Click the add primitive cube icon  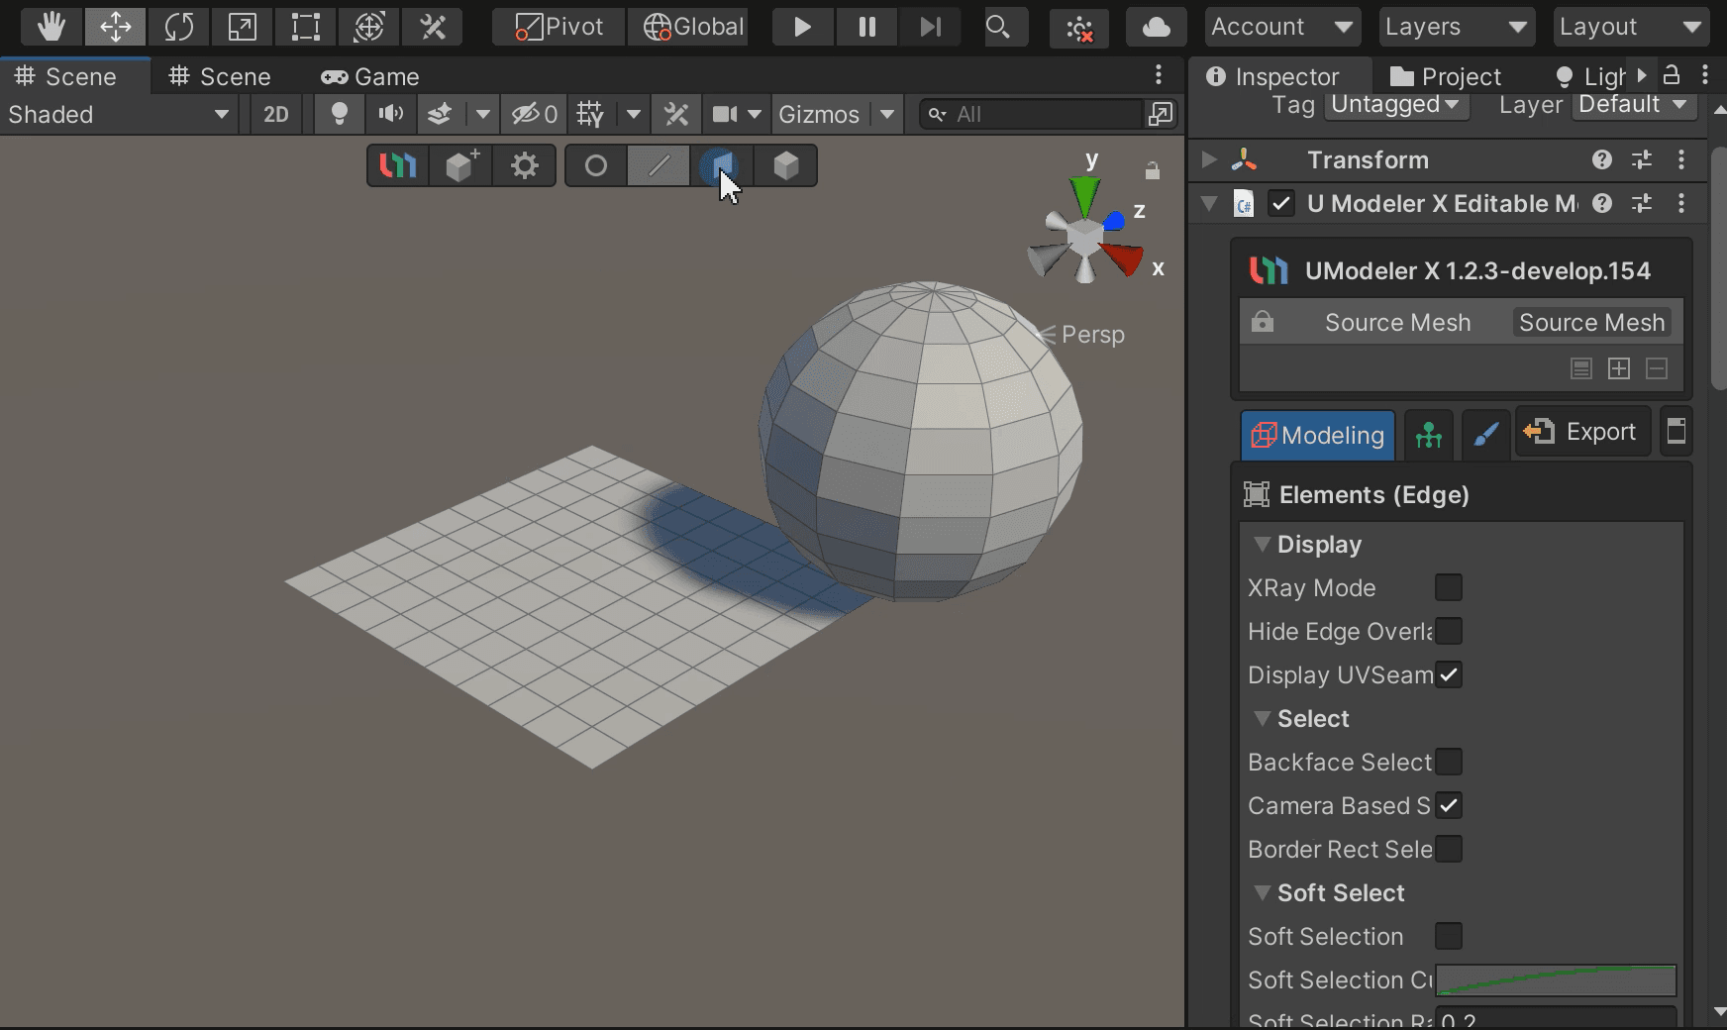[461, 165]
